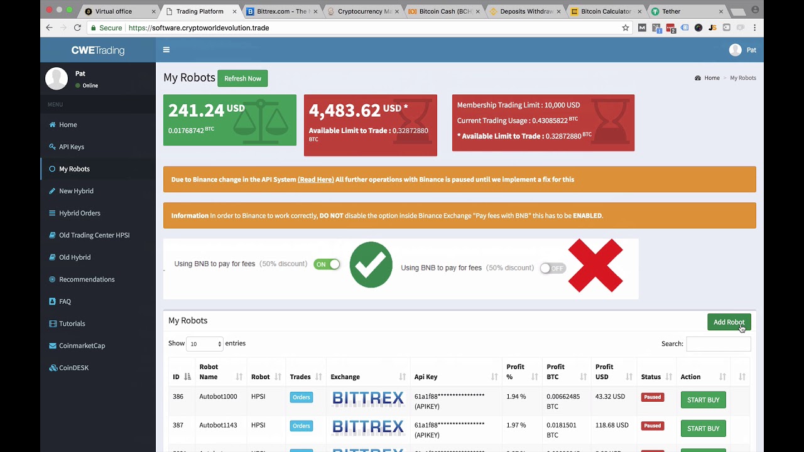Viewport: 804px width, 452px height.
Task: Click the key icon beside API Keys
Action: click(52, 147)
